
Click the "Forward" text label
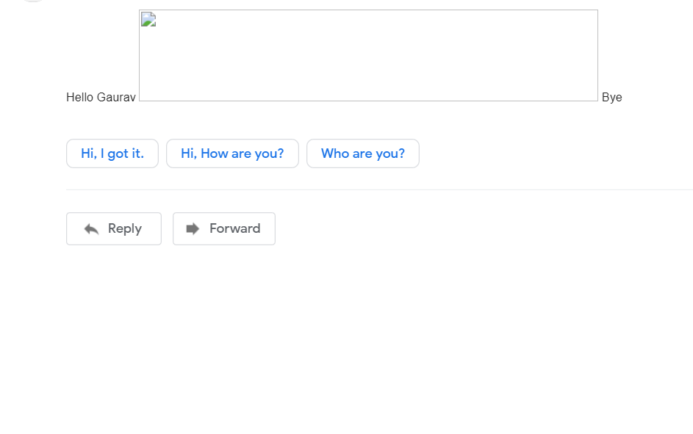(234, 228)
